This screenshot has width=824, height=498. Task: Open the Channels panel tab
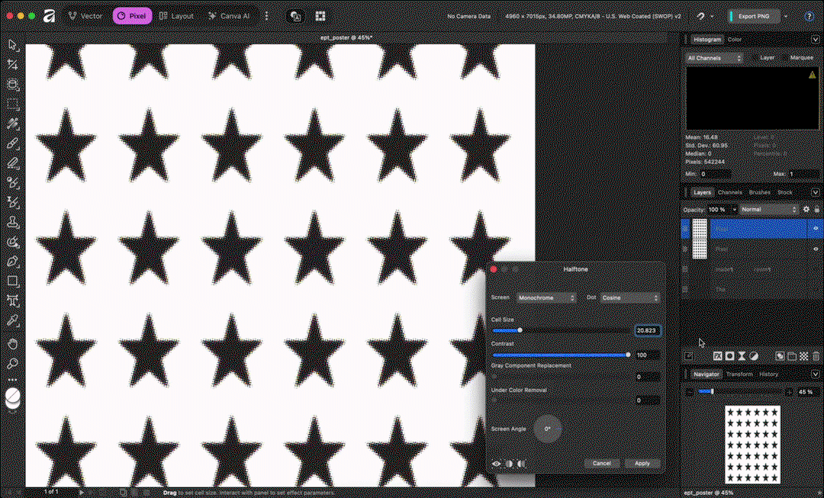coord(730,192)
